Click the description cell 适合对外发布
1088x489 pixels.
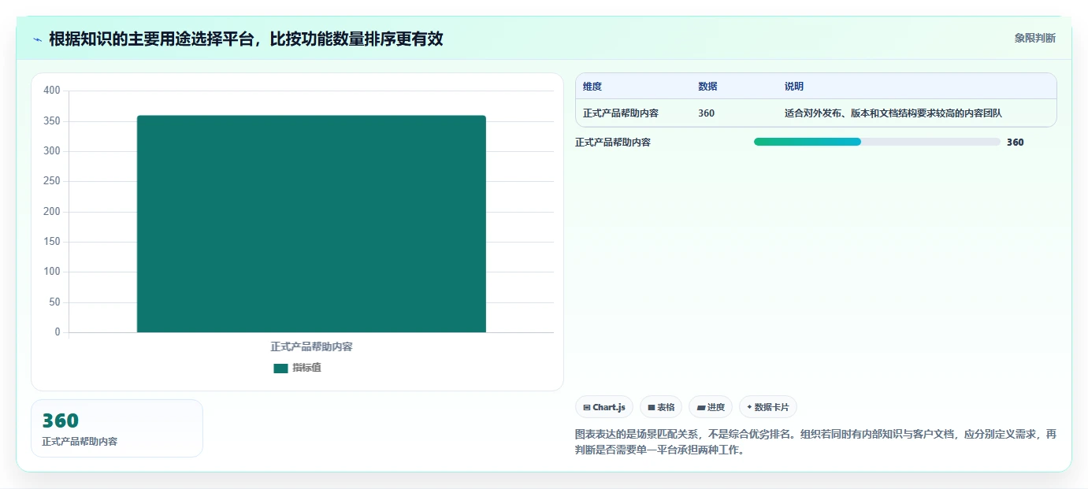pyautogui.click(x=893, y=113)
